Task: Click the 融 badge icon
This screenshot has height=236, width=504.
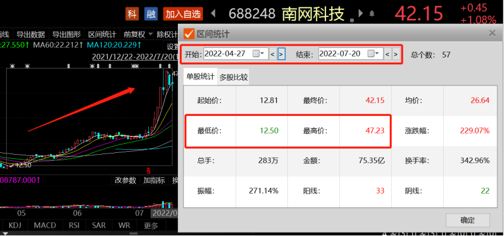Action: 151,14
